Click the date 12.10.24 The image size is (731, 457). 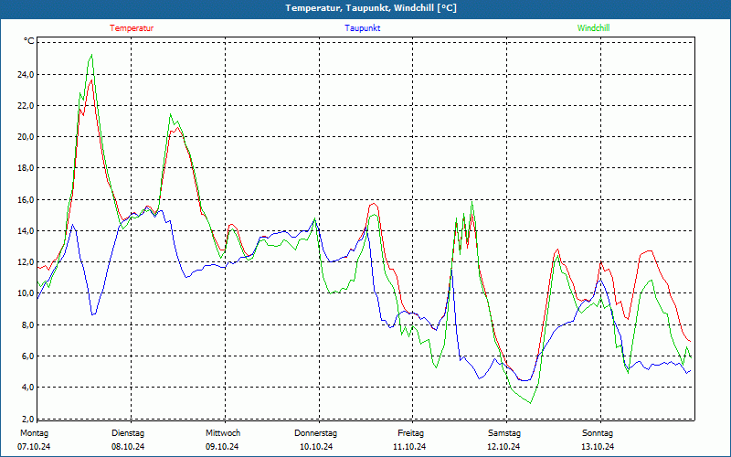pyautogui.click(x=503, y=447)
